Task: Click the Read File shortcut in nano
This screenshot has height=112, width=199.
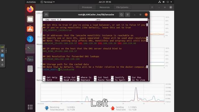Action: [68, 80]
